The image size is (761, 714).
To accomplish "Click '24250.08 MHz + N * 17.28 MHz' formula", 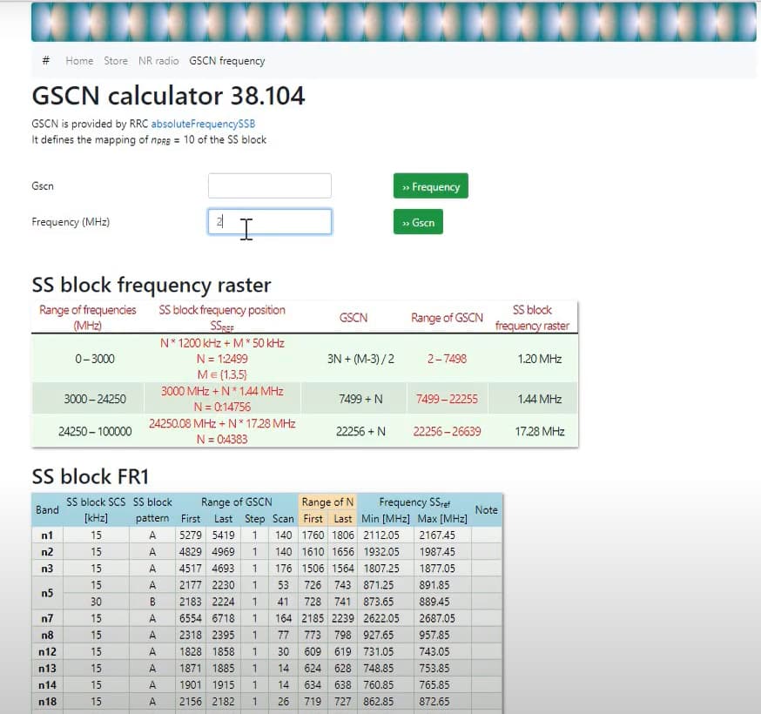I will [222, 423].
